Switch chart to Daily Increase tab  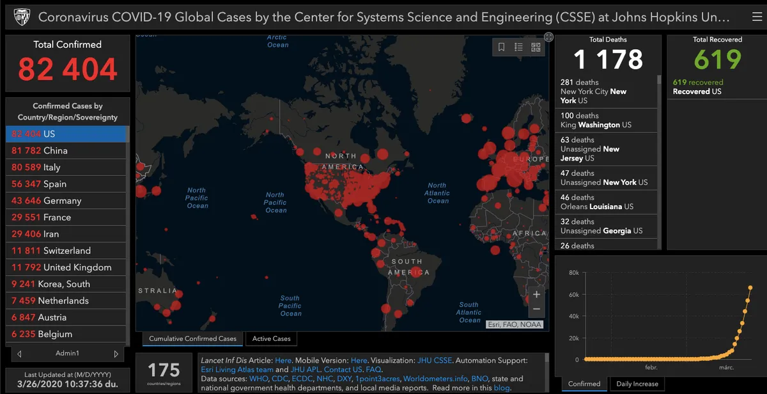tap(636, 384)
